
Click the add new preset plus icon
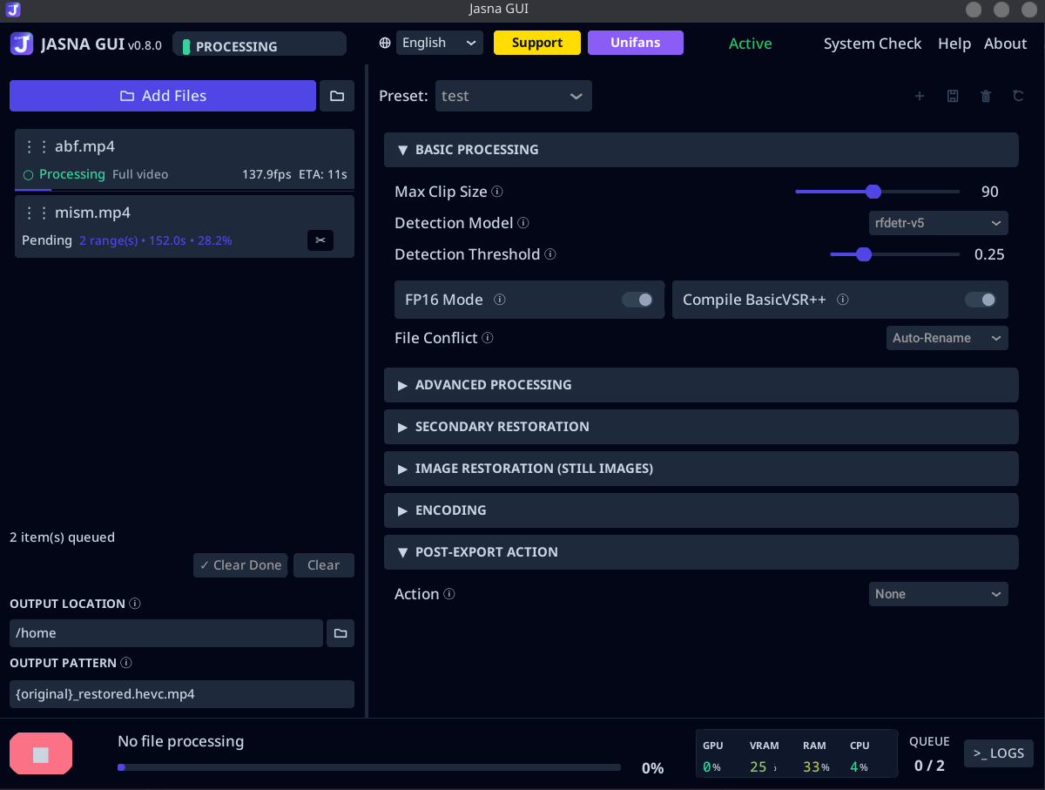920,96
